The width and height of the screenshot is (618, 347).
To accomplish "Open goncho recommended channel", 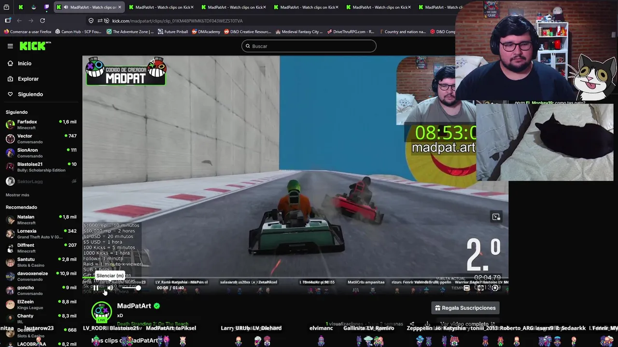I will (x=41, y=290).
